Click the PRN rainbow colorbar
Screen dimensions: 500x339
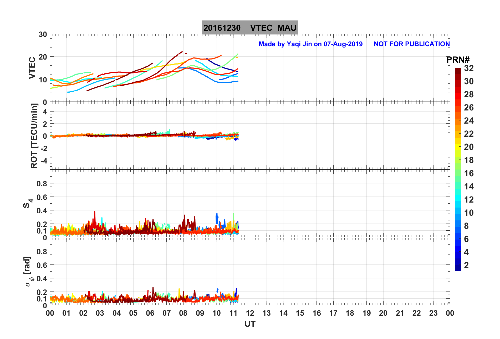(x=458, y=169)
